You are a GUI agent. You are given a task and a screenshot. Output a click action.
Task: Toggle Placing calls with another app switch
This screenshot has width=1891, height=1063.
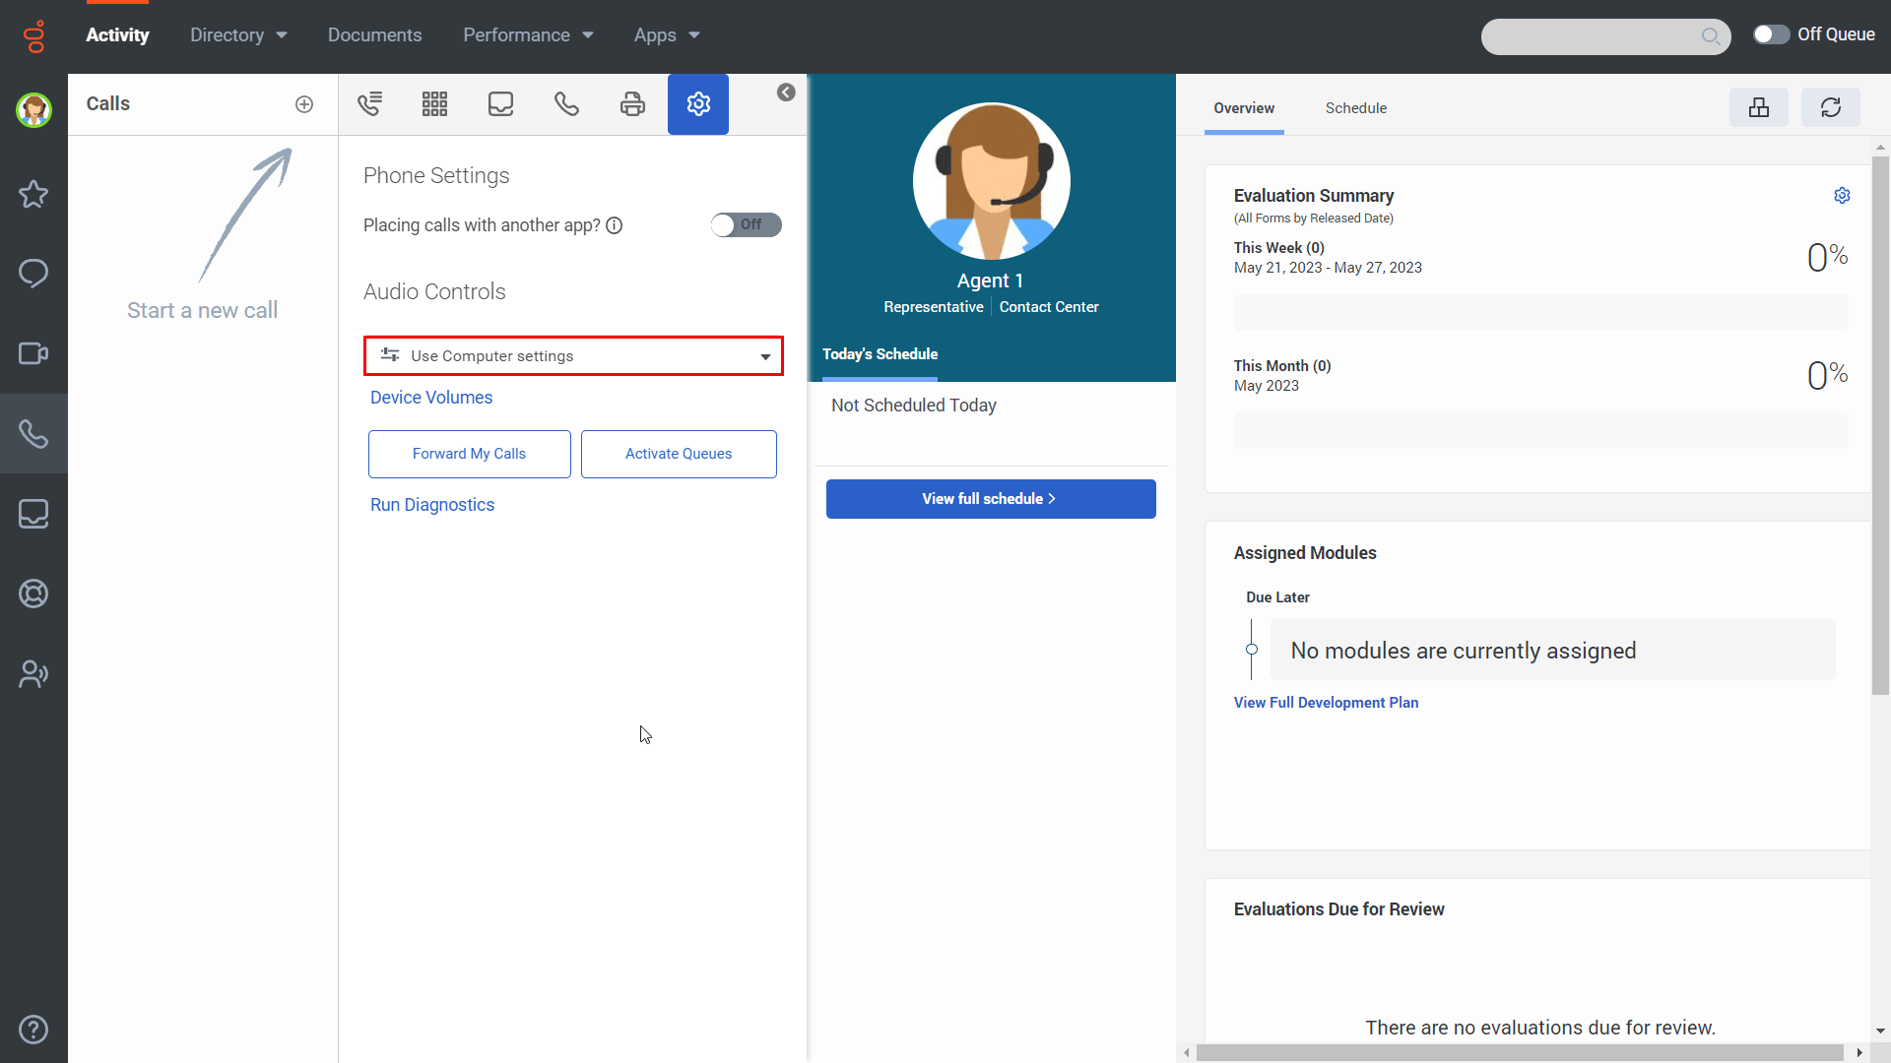746,225
